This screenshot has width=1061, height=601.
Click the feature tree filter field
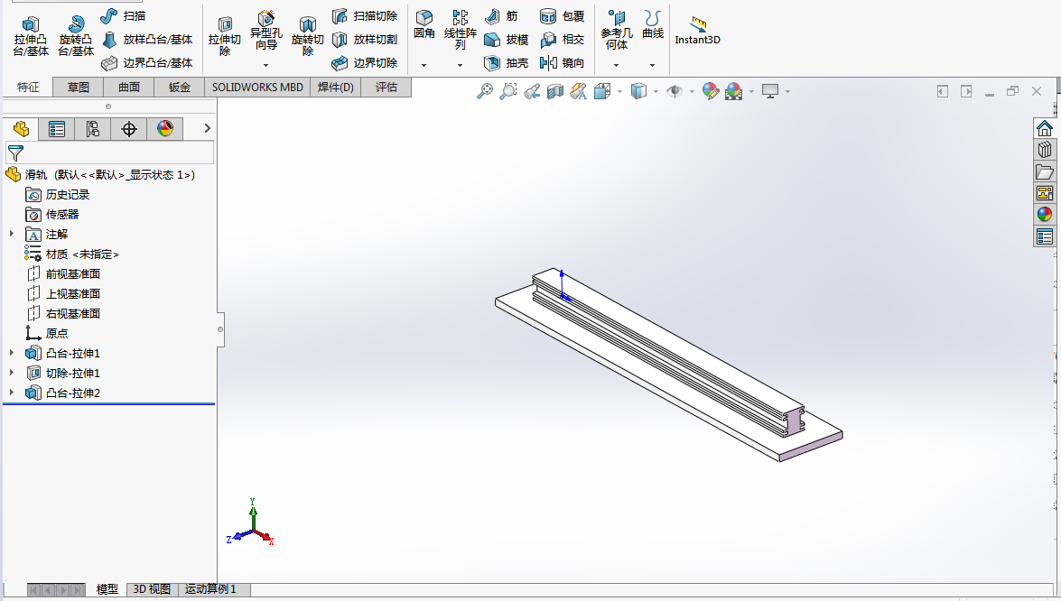[109, 153]
